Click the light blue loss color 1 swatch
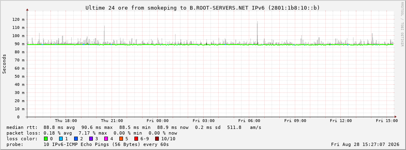Screen dimensions: 406x150 (x=61, y=139)
